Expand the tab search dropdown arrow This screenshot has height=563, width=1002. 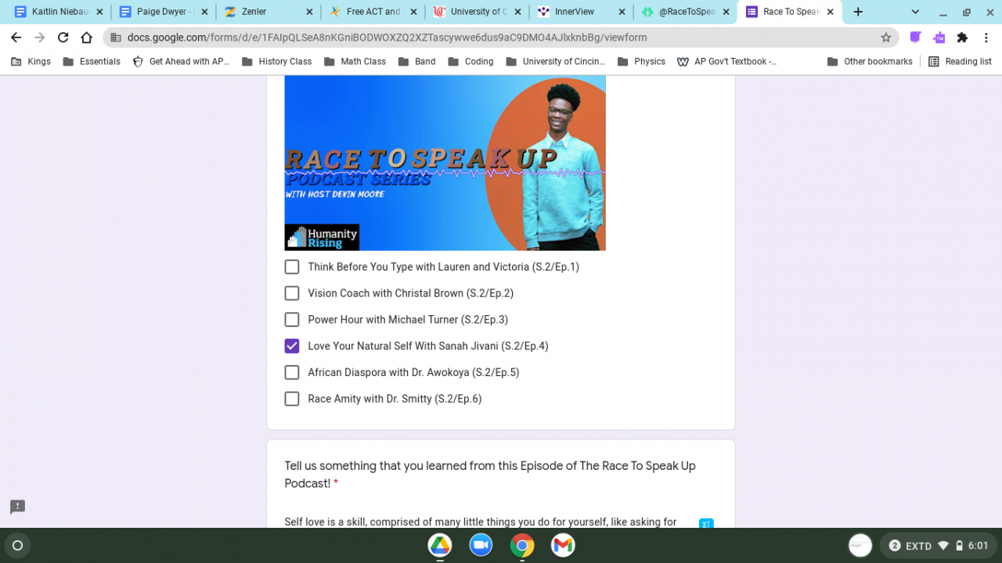[915, 12]
